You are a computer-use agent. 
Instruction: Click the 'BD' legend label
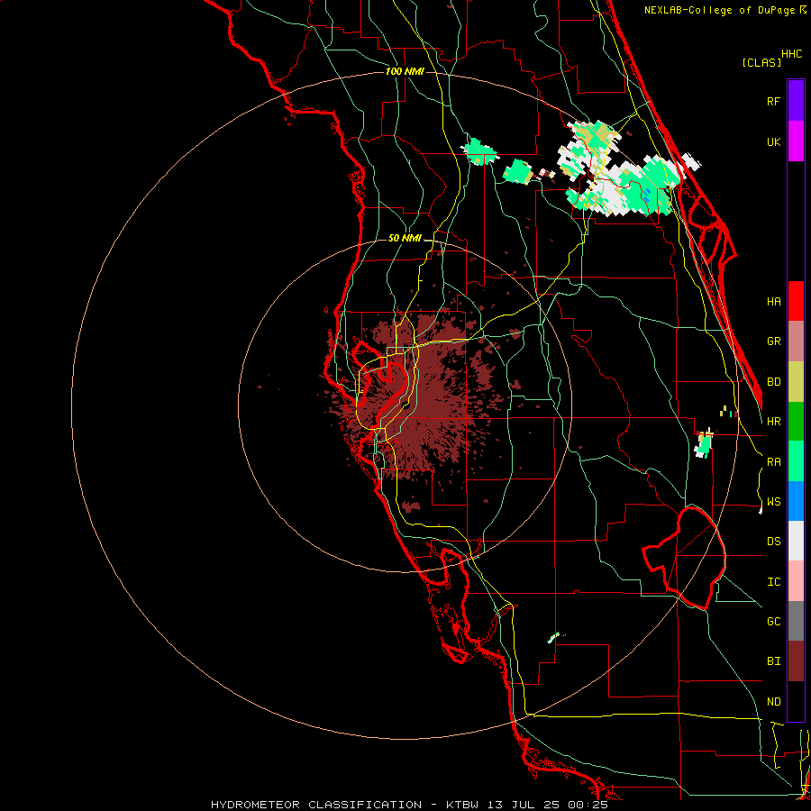tap(773, 382)
